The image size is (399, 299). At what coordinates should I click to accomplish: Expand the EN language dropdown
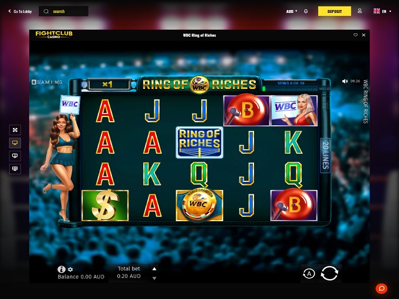click(383, 11)
